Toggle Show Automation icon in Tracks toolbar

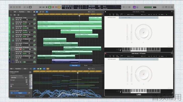click(40, 12)
